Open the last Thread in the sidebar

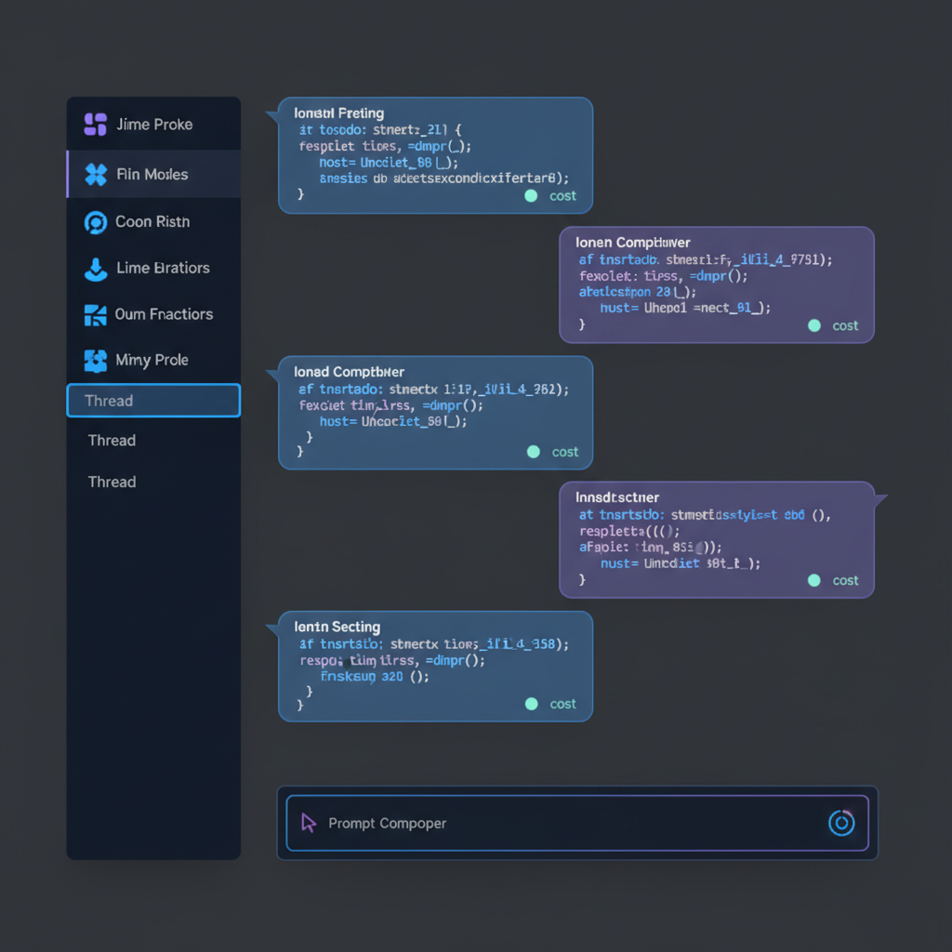click(111, 482)
